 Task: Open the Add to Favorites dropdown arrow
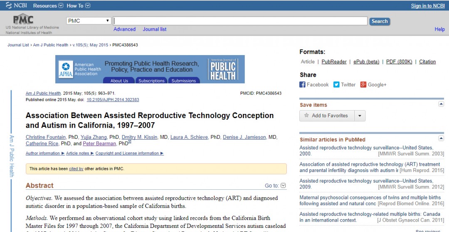pyautogui.click(x=360, y=116)
